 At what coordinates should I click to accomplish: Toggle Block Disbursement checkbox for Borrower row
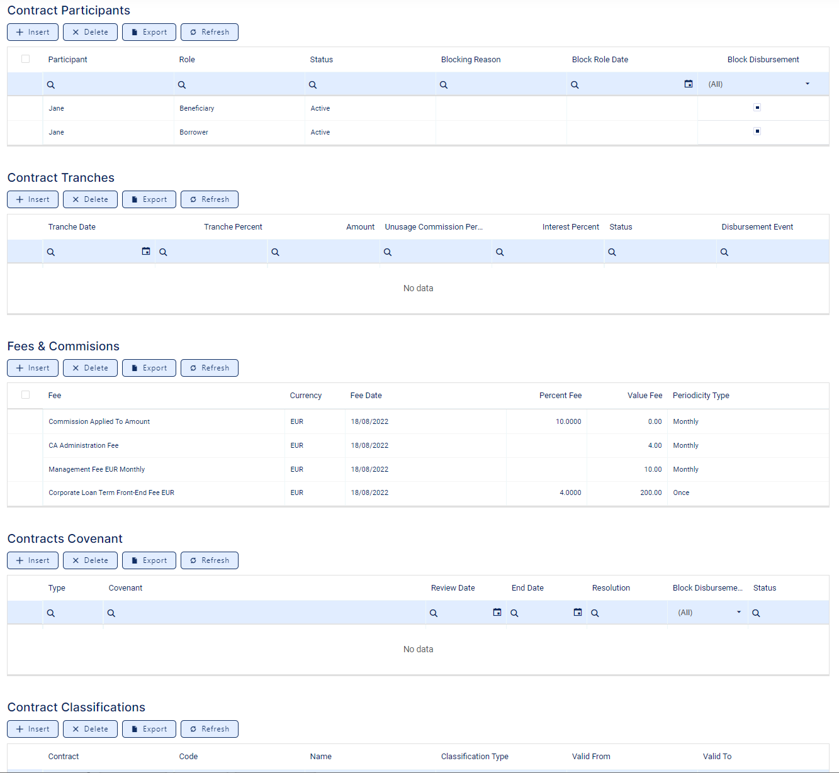coord(757,131)
